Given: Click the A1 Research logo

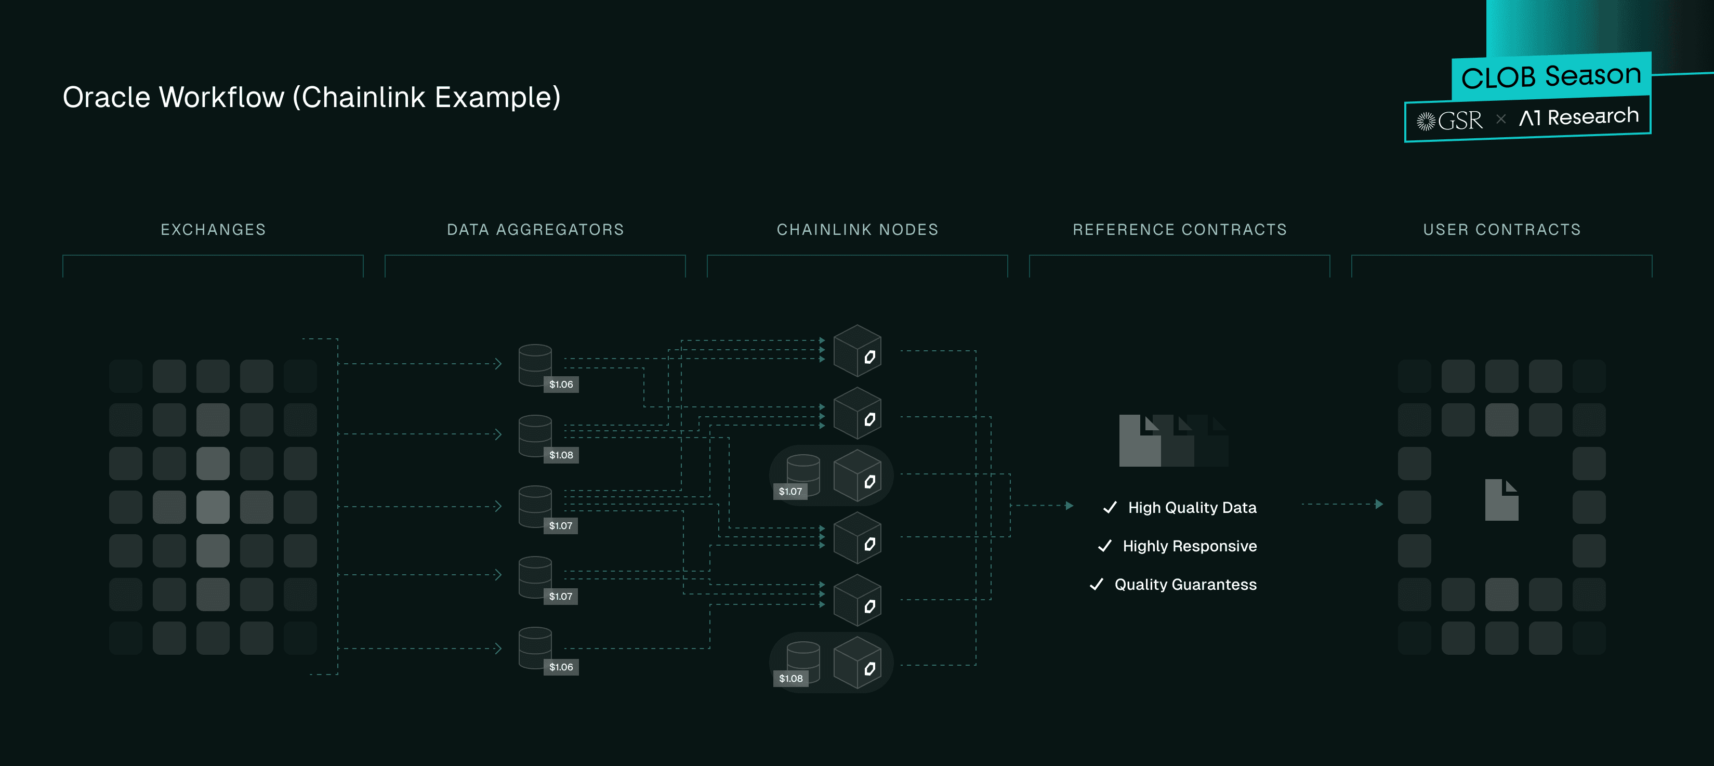Looking at the screenshot, I should tap(1578, 117).
